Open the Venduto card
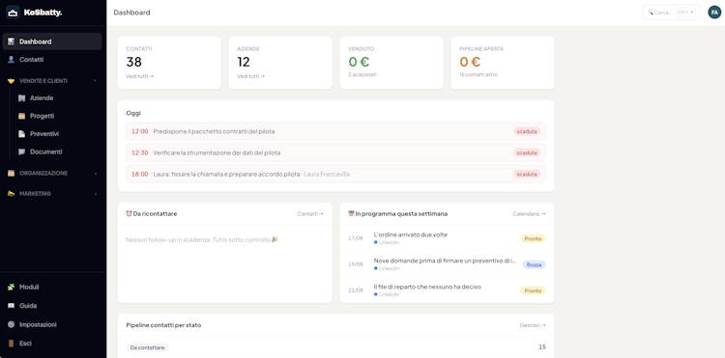The height and width of the screenshot is (358, 725). coord(391,63)
